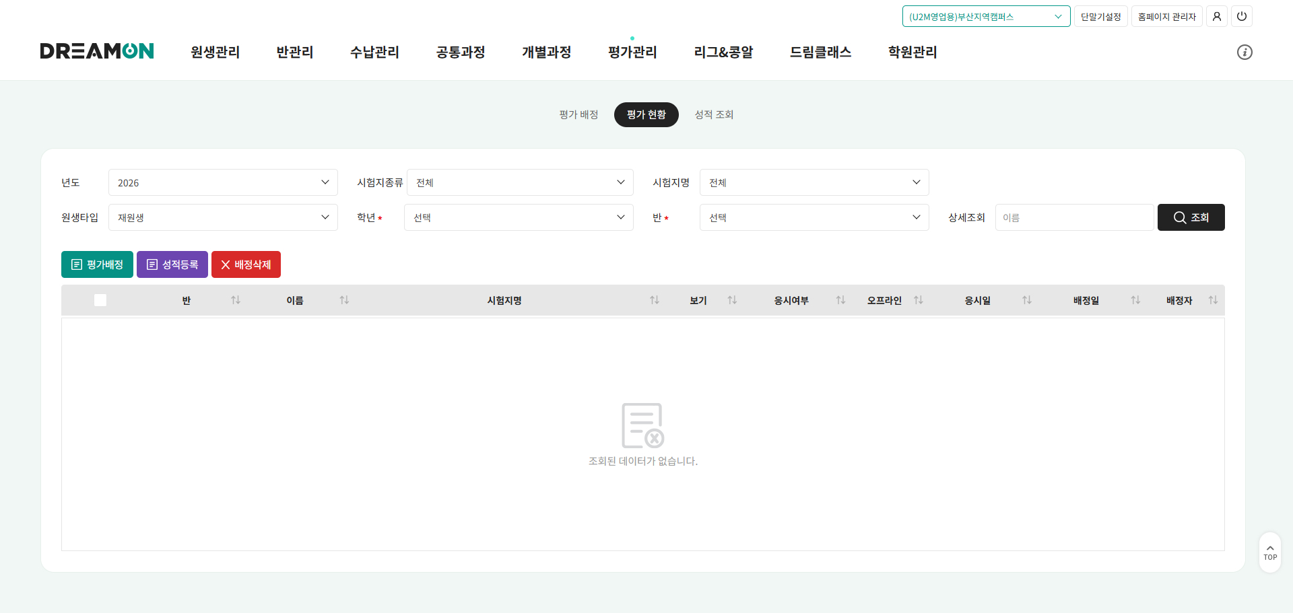Image resolution: width=1293 pixels, height=613 pixels.
Task: Click the 단말기설정 button
Action: (x=1101, y=16)
